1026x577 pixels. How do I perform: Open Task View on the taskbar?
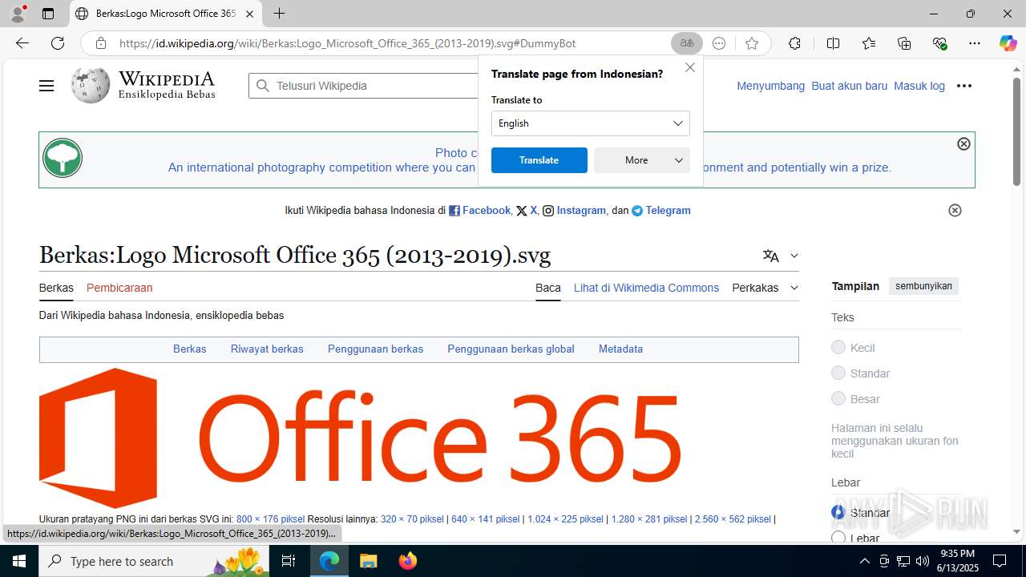[289, 561]
